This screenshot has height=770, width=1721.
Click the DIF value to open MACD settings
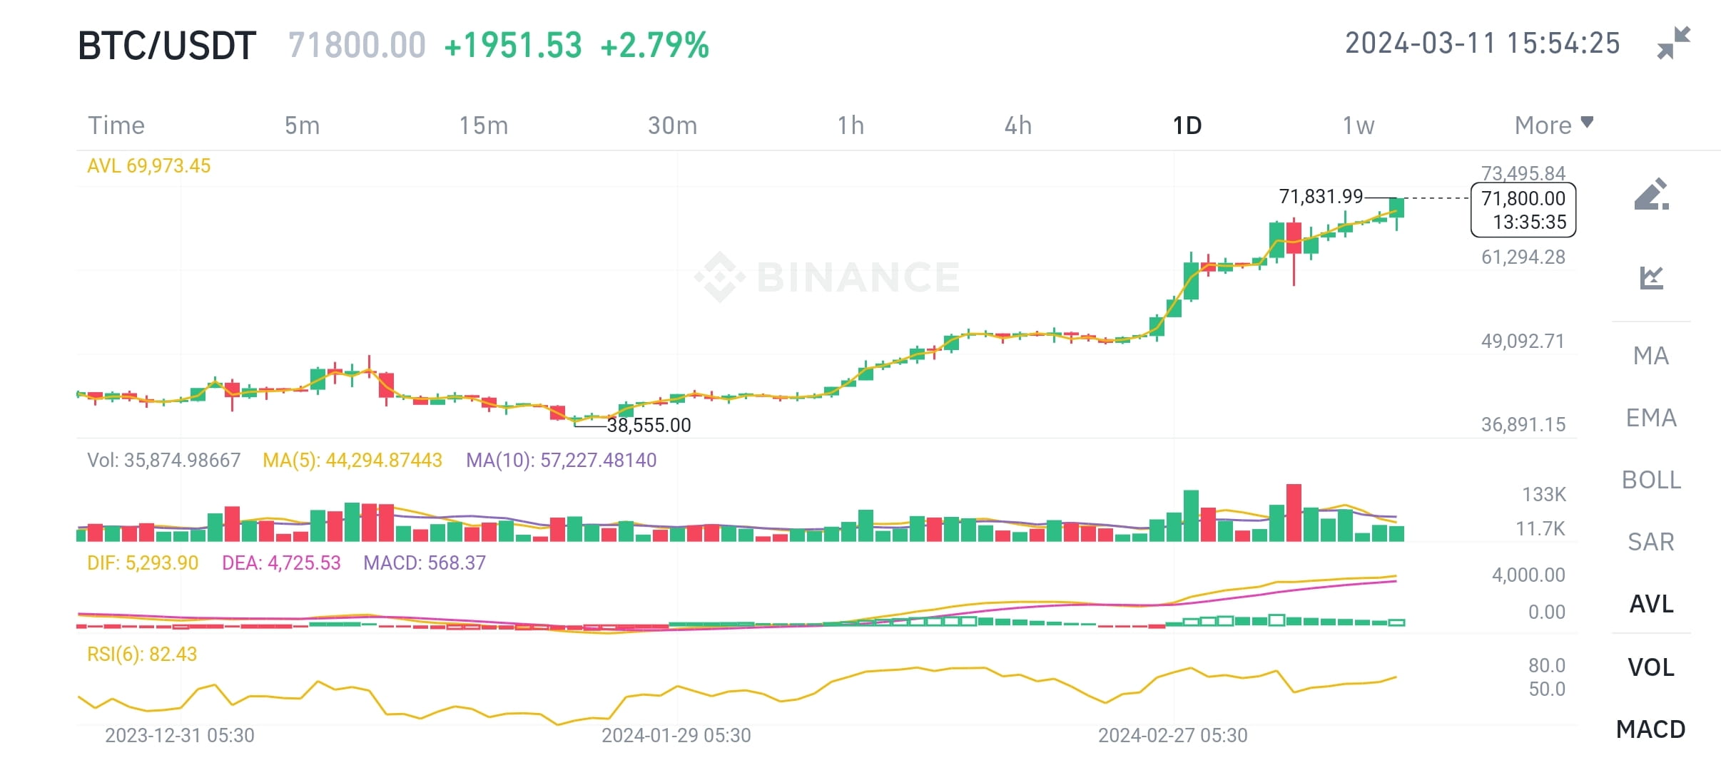(x=141, y=563)
